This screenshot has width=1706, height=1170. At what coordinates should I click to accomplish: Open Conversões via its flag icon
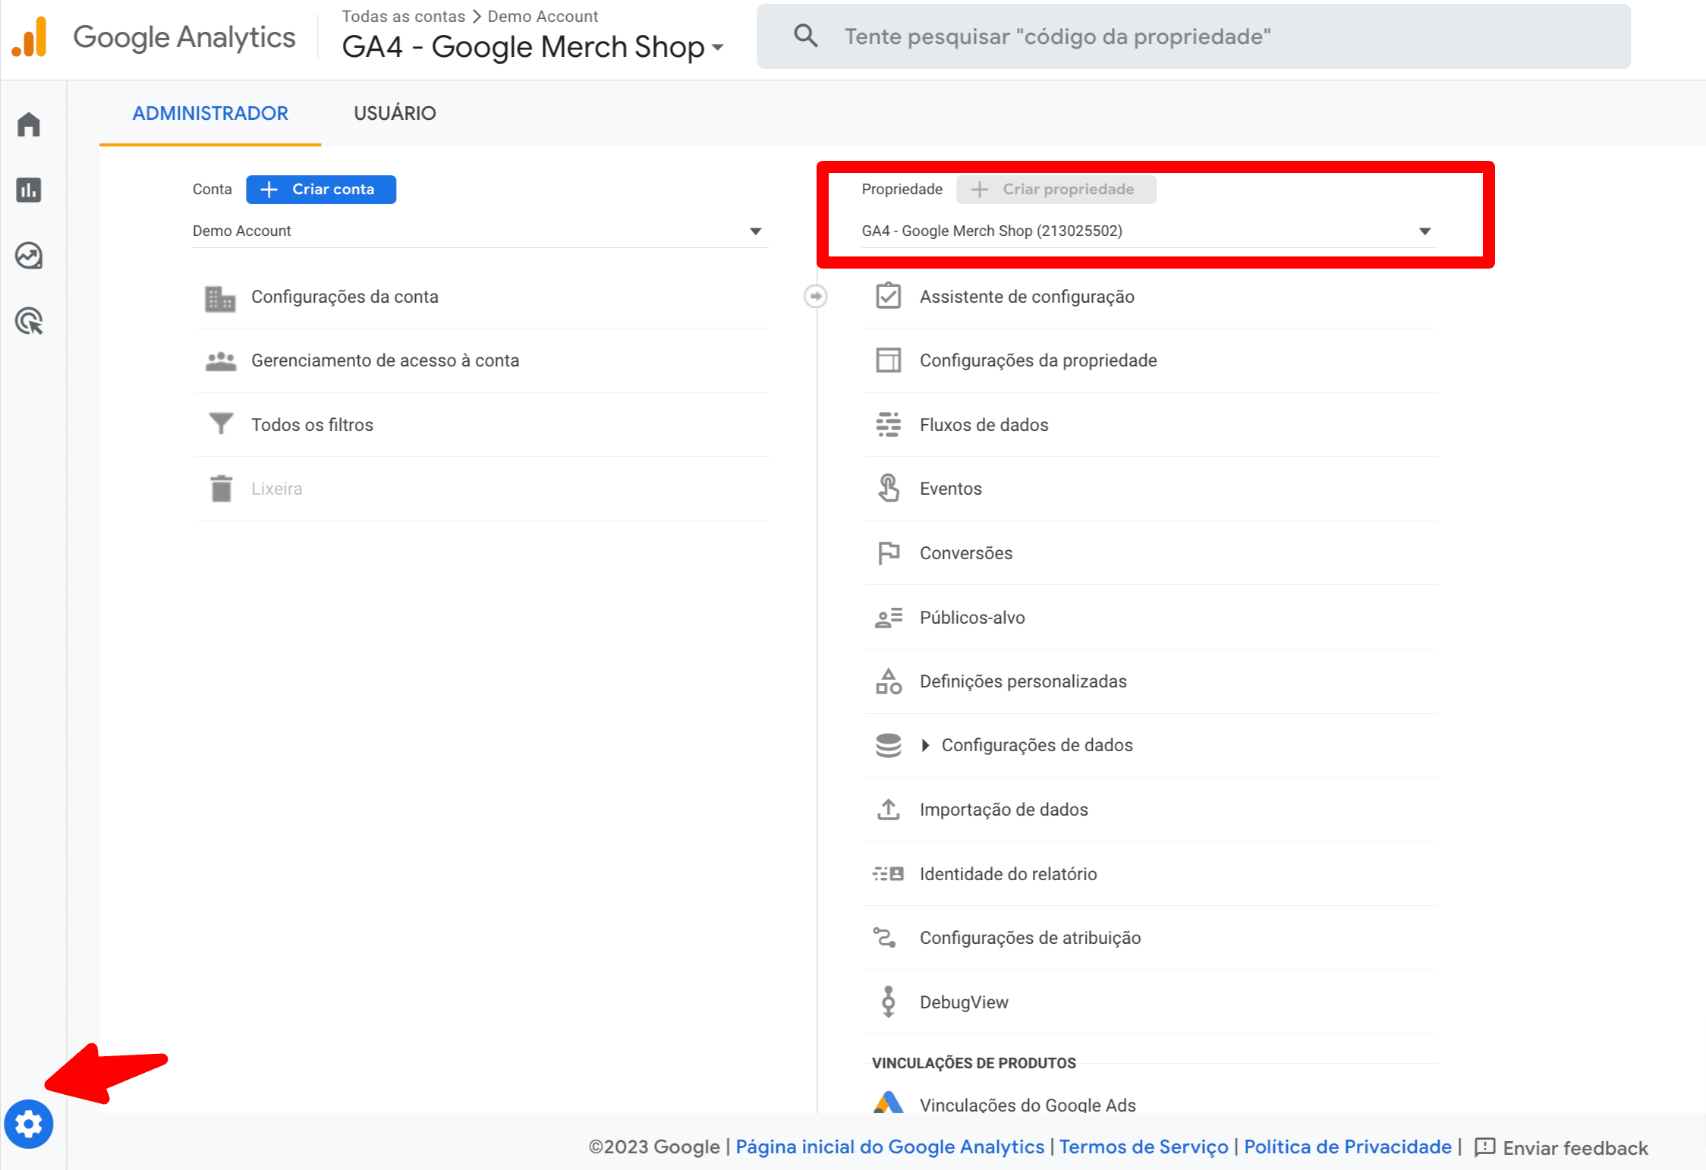coord(888,553)
